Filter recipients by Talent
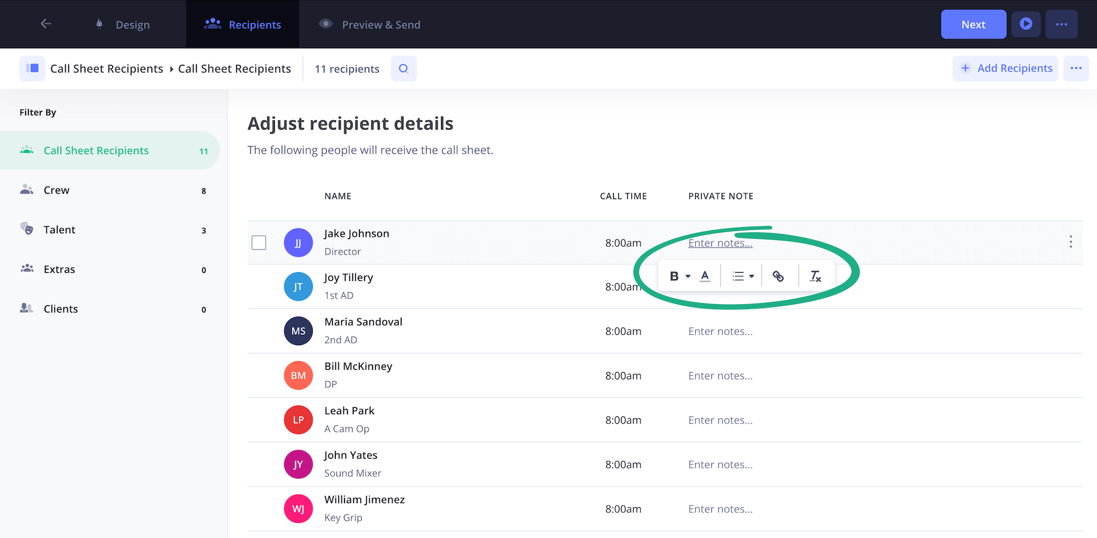The height and width of the screenshot is (538, 1097). click(59, 230)
